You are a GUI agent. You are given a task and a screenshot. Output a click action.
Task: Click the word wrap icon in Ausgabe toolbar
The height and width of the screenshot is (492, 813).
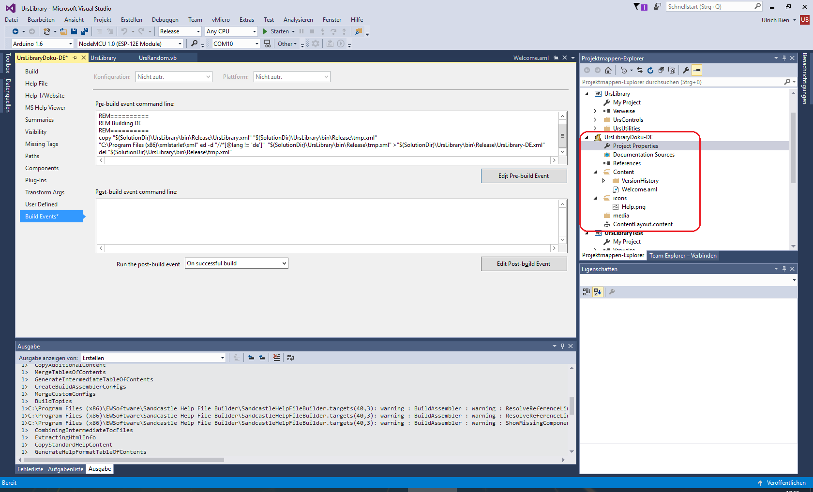[x=290, y=358]
